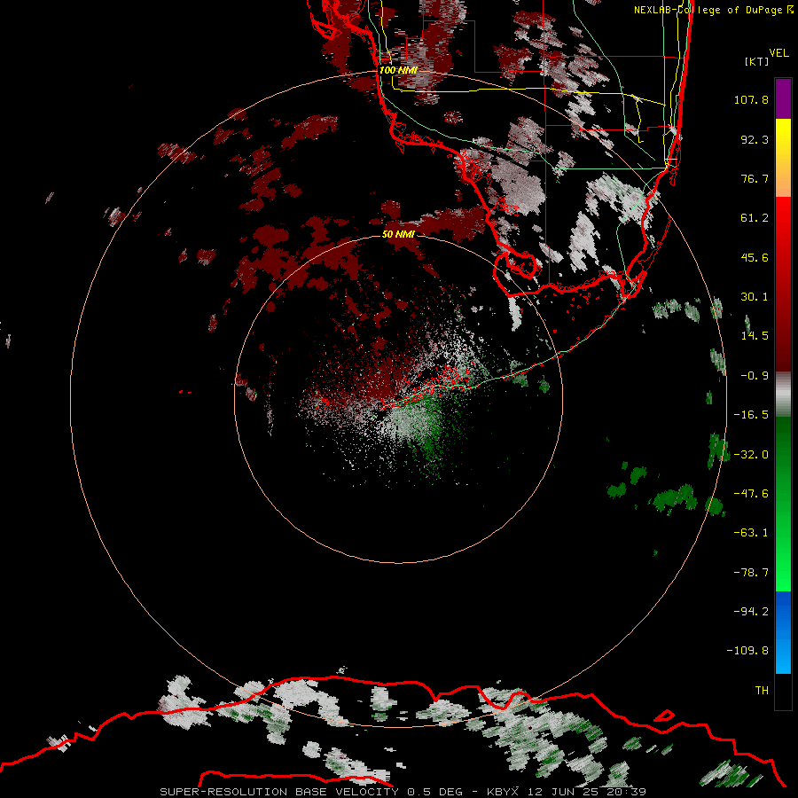
Task: Click the TH legend label
Action: pyautogui.click(x=762, y=691)
